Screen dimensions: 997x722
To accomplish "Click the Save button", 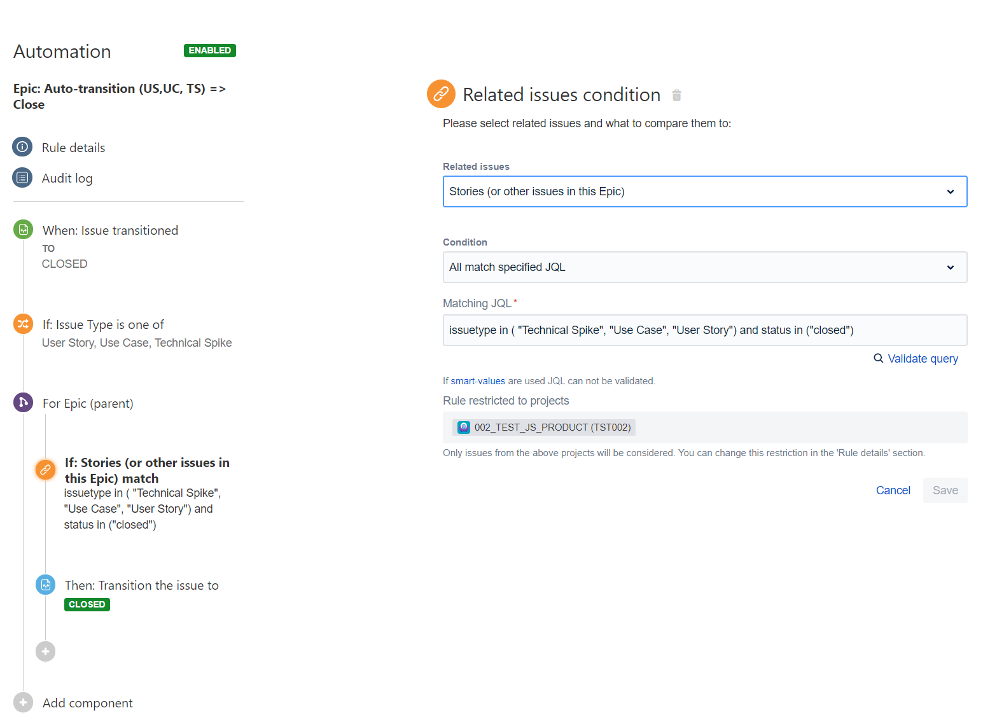I will (x=945, y=490).
